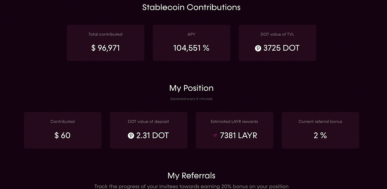Image resolution: width=387 pixels, height=189 pixels.
Task: Click the Stablecoin Contributions heading
Action: tap(191, 7)
